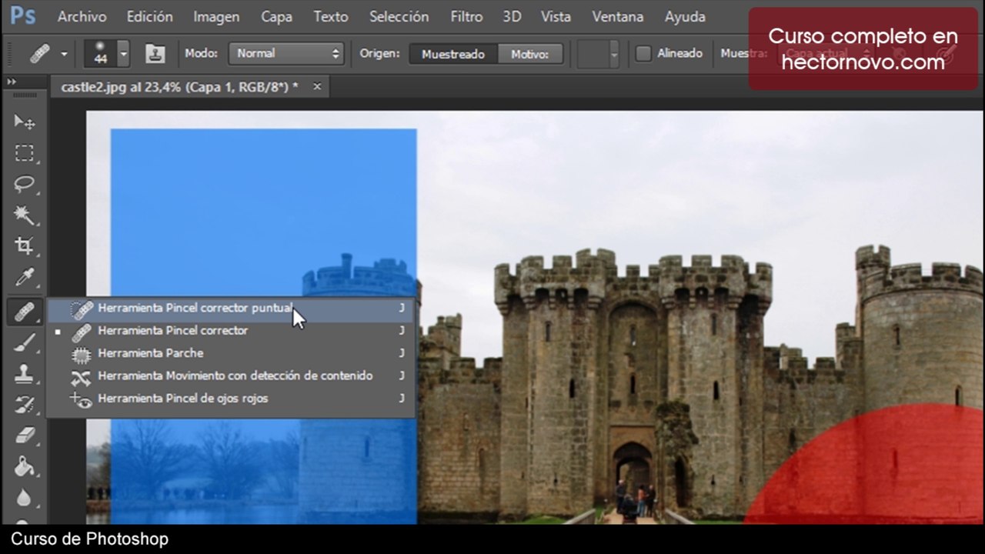Viewport: 985px width, 554px height.
Task: Open the Texto menu
Action: coord(331,16)
